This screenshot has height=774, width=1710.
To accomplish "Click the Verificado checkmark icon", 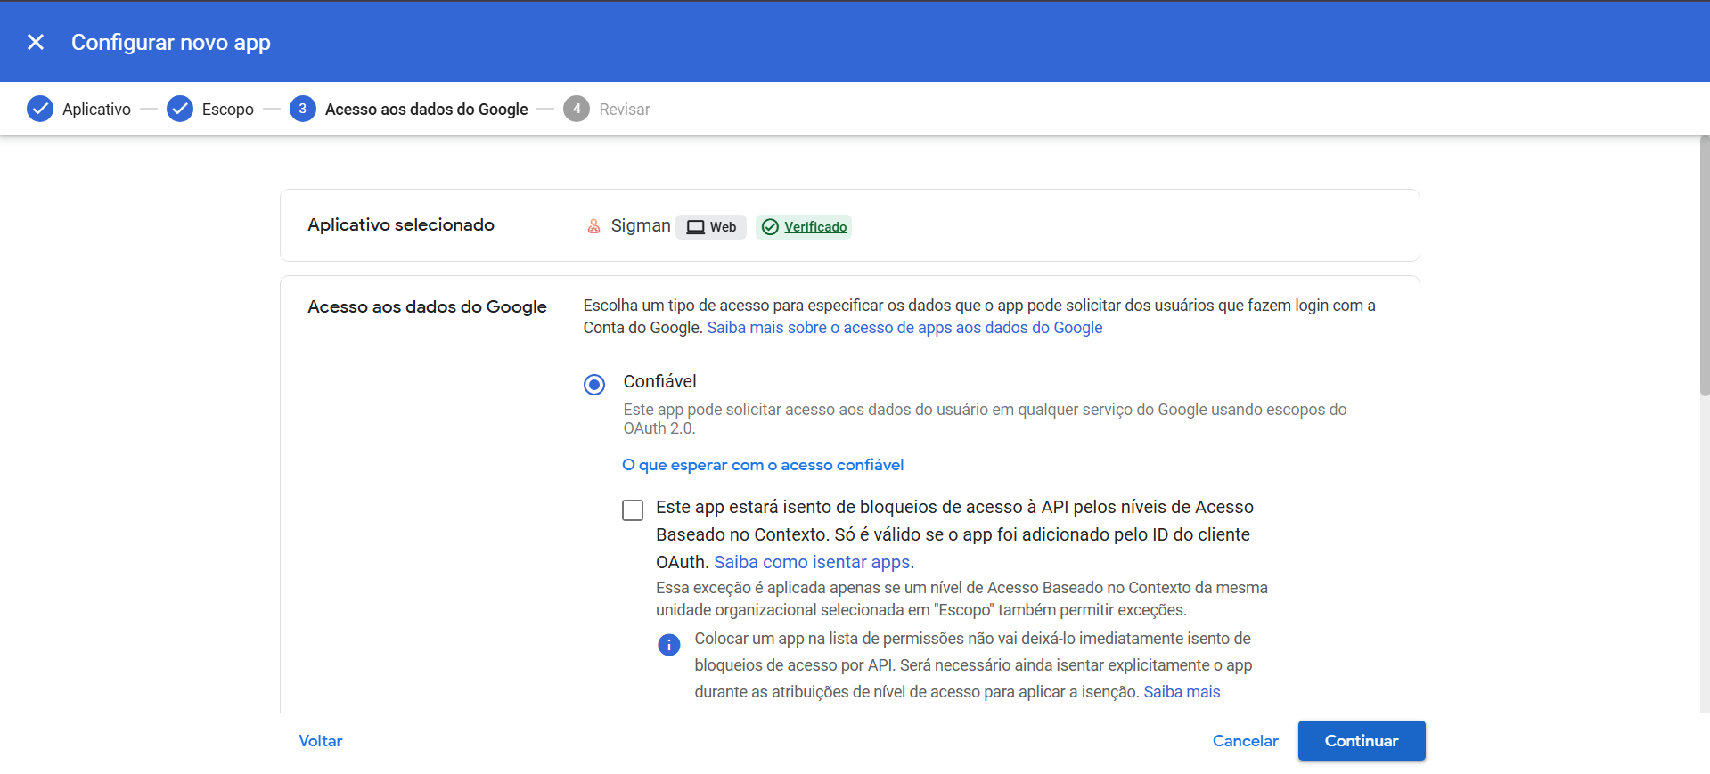I will [x=771, y=227].
